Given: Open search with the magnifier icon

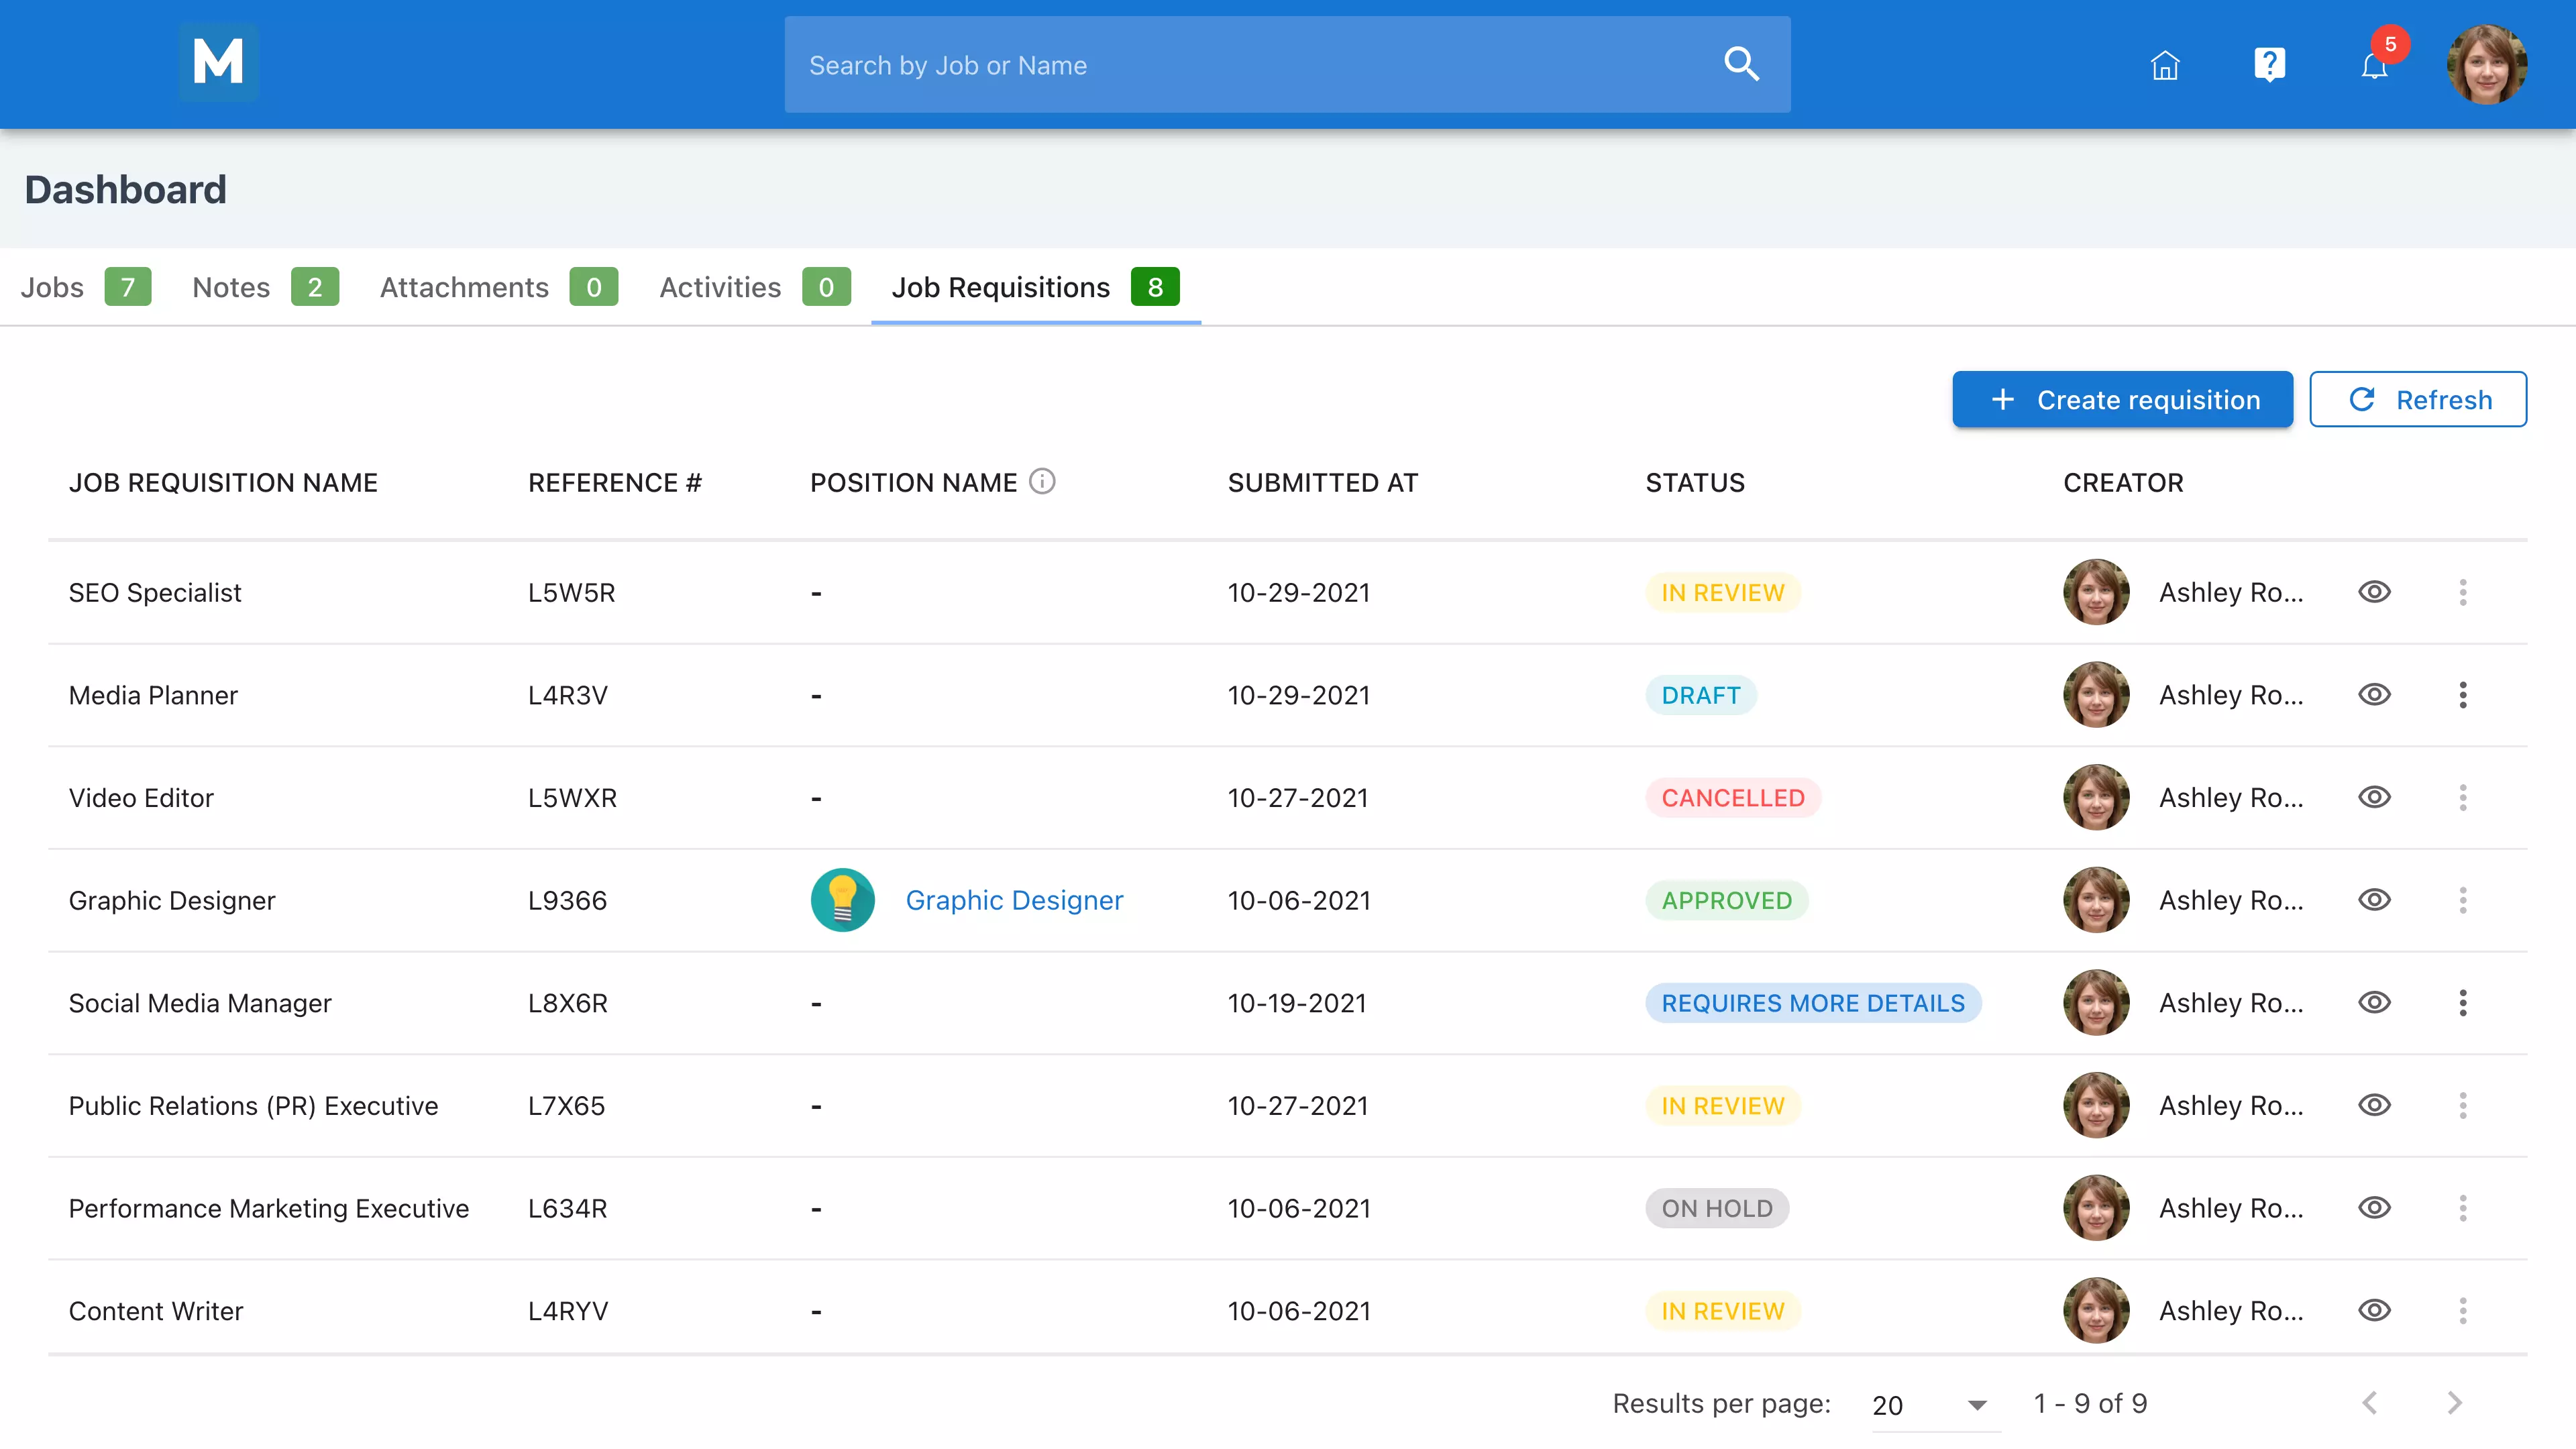Looking at the screenshot, I should point(1741,64).
